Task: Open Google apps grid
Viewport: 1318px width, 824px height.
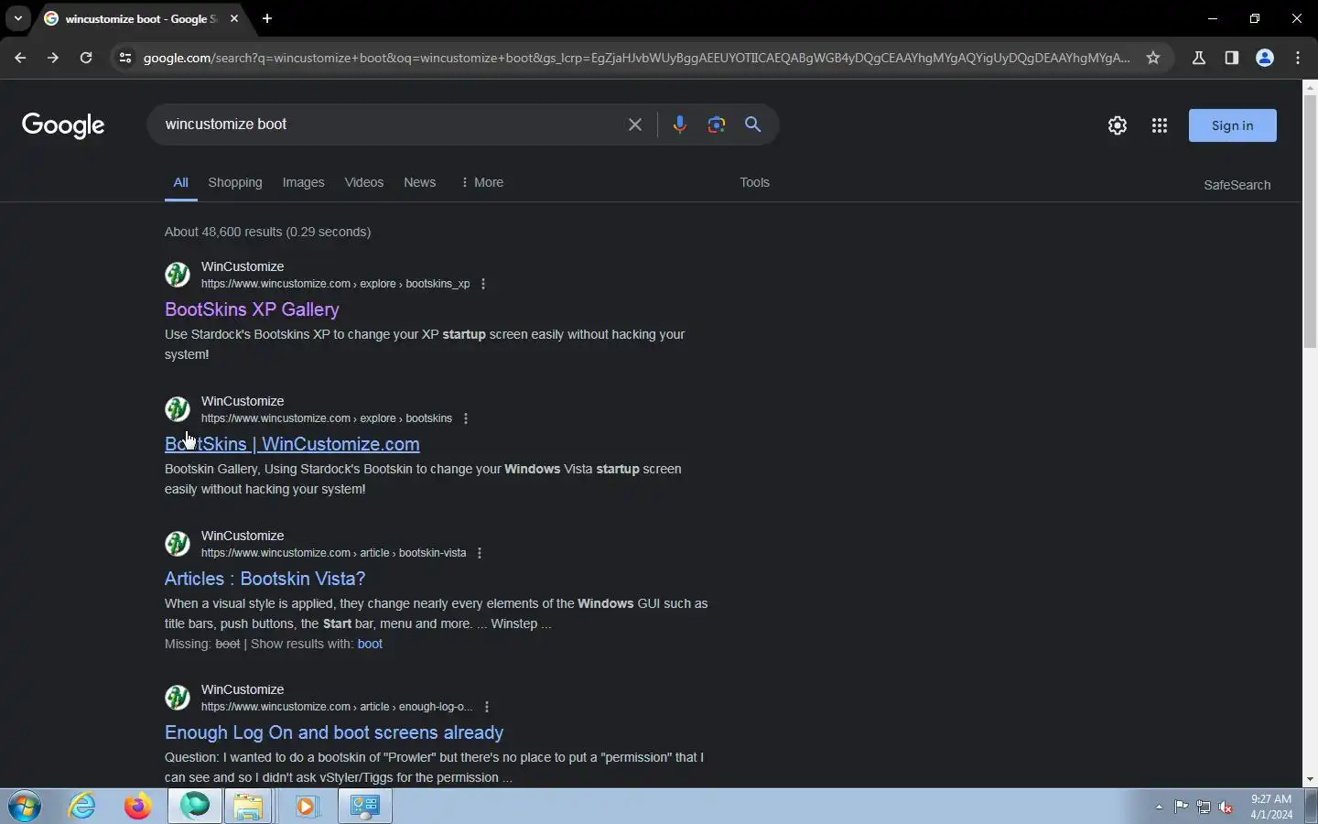Action: tap(1160, 125)
